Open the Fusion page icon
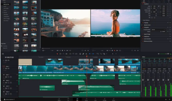The image size is (172, 101). point(86,99)
